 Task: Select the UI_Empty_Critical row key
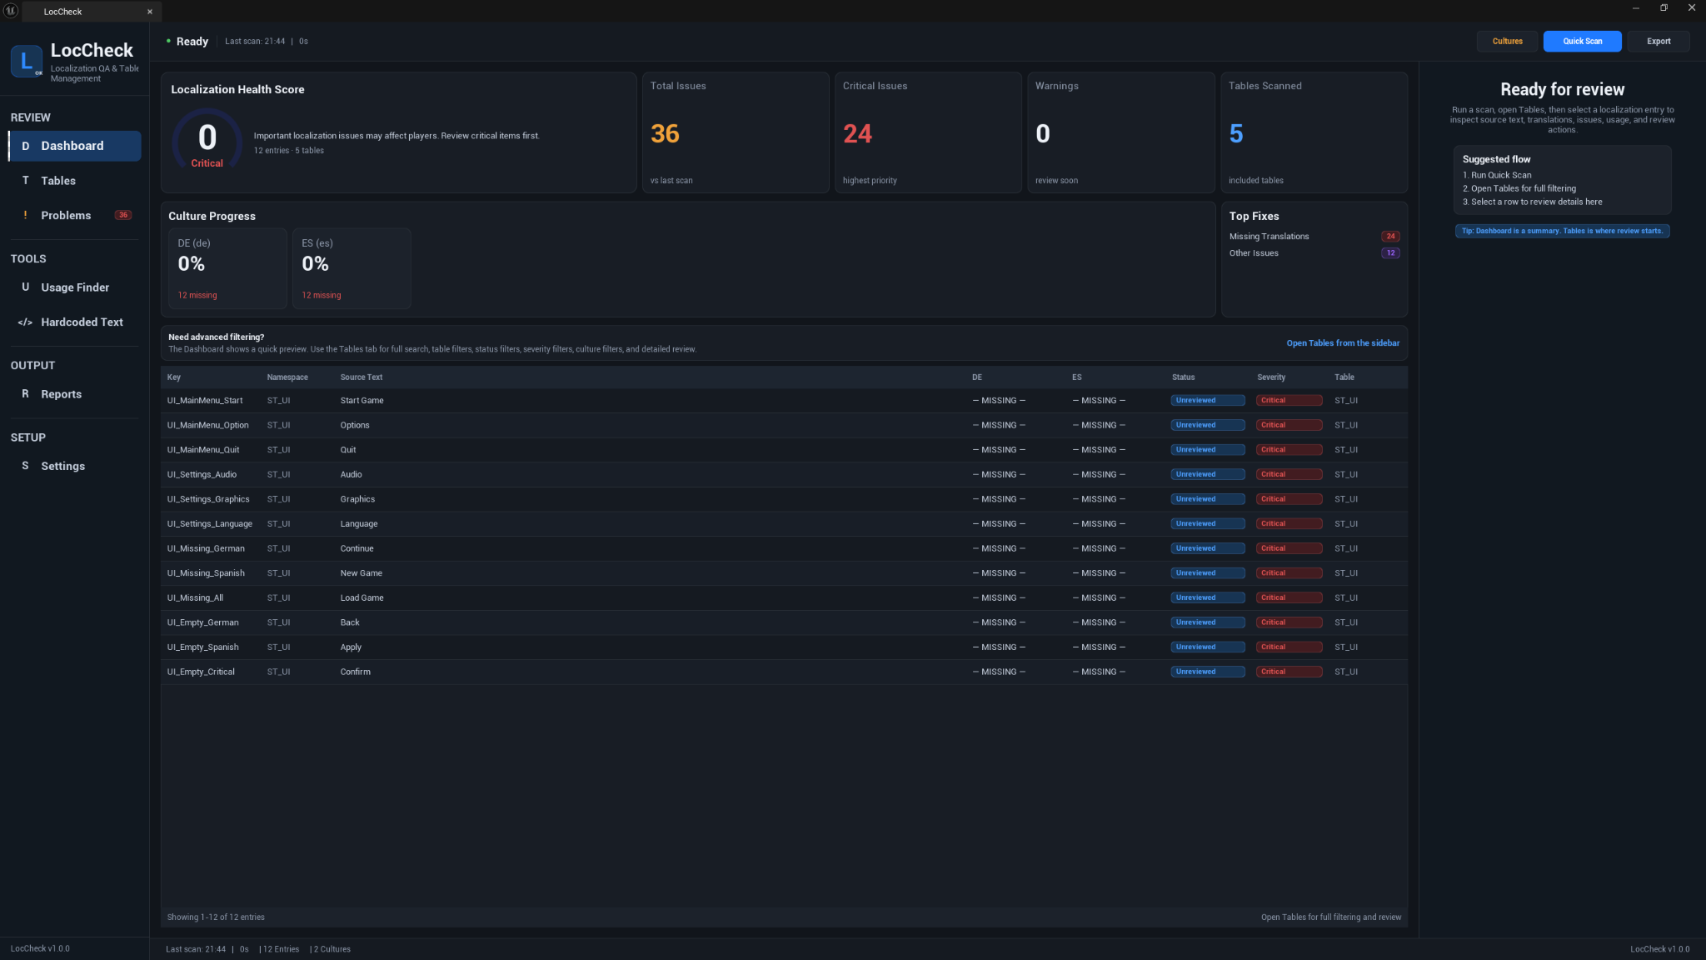pyautogui.click(x=201, y=672)
